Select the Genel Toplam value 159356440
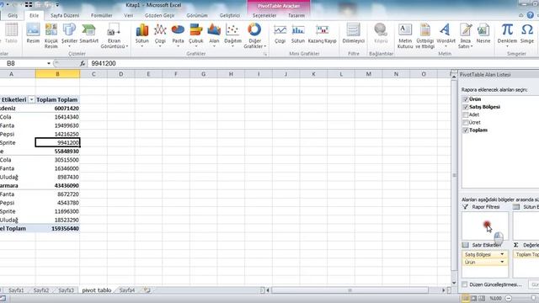Image resolution: width=539 pixels, height=303 pixels. click(x=57, y=228)
